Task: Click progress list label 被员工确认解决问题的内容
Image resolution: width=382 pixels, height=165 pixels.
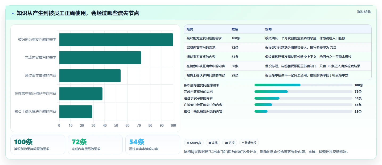Action: pos(203,112)
